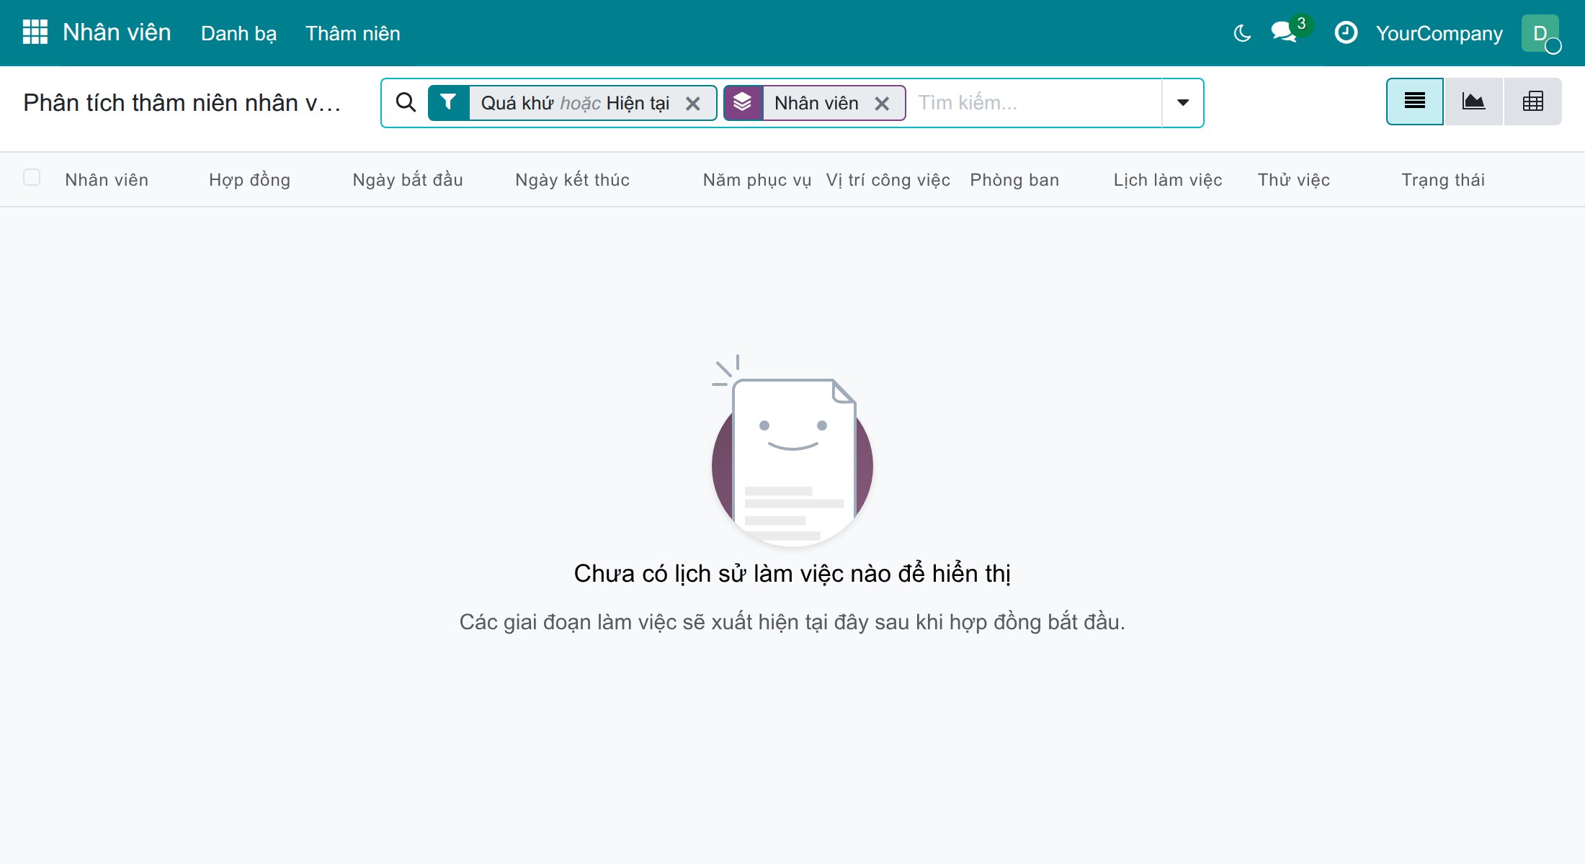1585x864 pixels.
Task: Open conversations with 3 notifications
Action: point(1286,32)
